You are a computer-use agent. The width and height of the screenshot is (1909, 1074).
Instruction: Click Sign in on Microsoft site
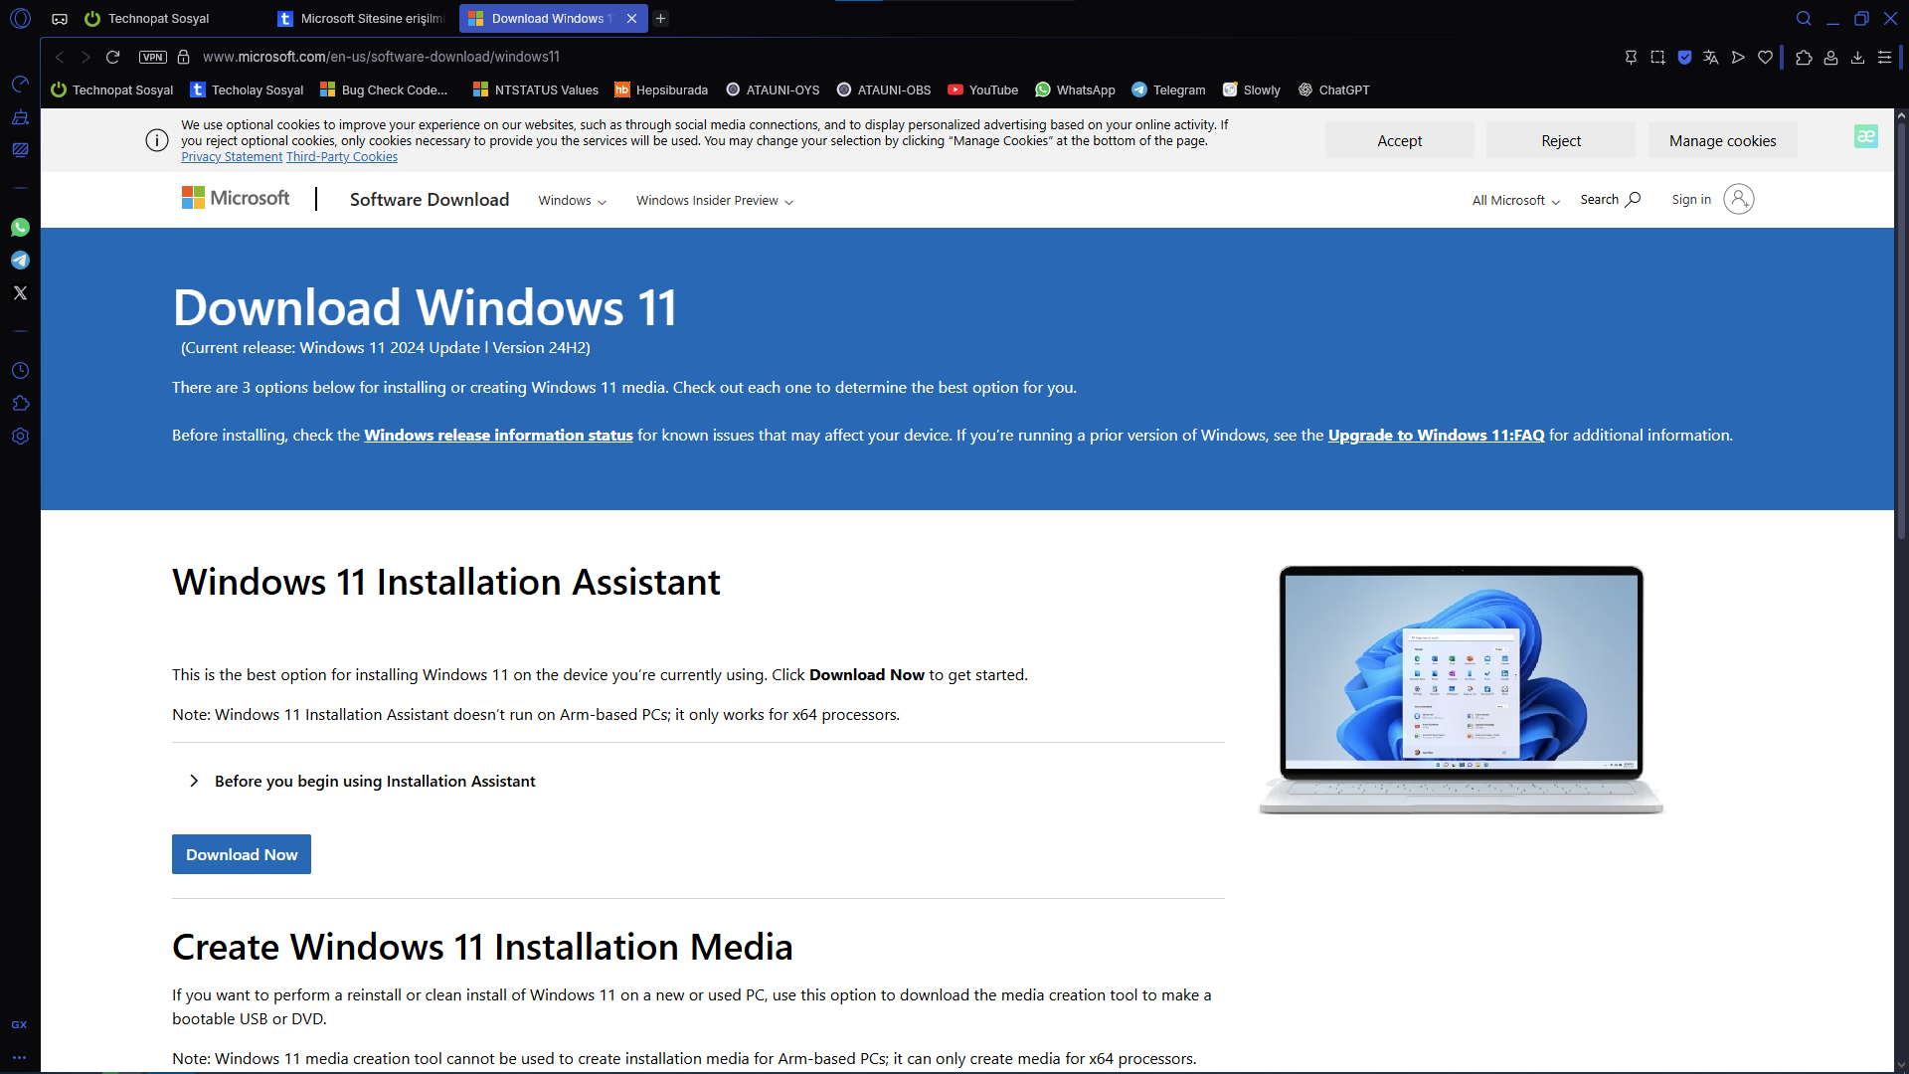pyautogui.click(x=1712, y=199)
